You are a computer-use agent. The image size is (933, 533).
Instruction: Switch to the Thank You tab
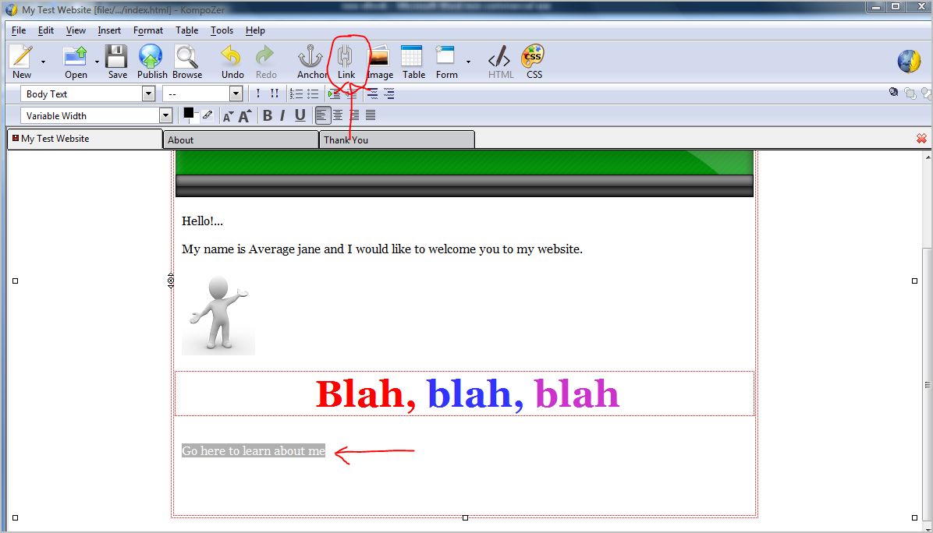396,140
